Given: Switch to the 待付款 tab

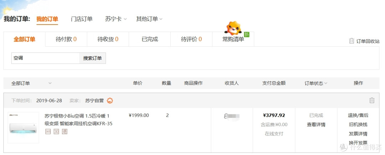Looking at the screenshot, I should 66,39.
